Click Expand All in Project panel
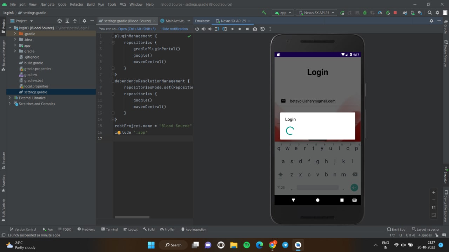 tap(67, 21)
